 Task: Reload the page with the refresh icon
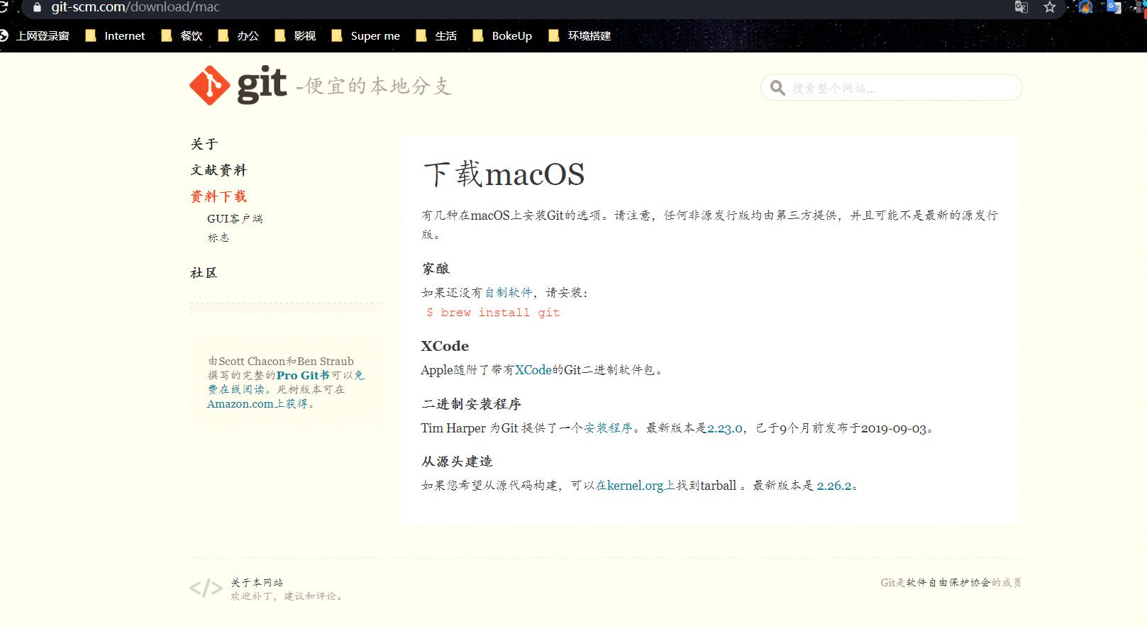[4, 7]
